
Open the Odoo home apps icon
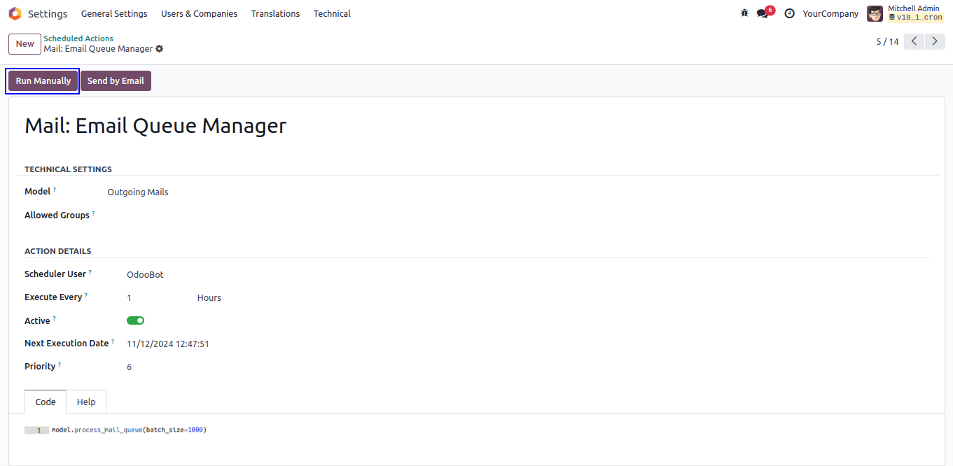click(x=15, y=13)
